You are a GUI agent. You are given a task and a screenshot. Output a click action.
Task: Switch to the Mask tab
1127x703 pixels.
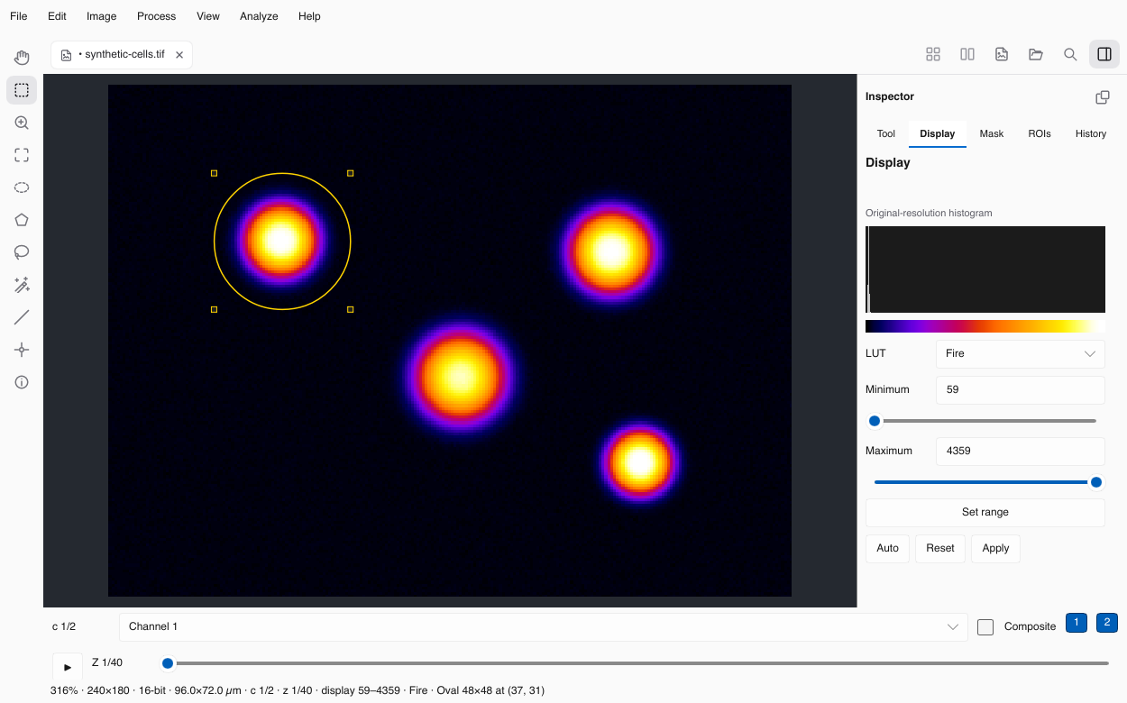992,133
